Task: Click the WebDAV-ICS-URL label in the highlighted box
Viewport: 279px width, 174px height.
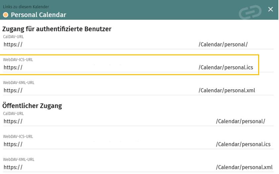Action: (x=18, y=60)
